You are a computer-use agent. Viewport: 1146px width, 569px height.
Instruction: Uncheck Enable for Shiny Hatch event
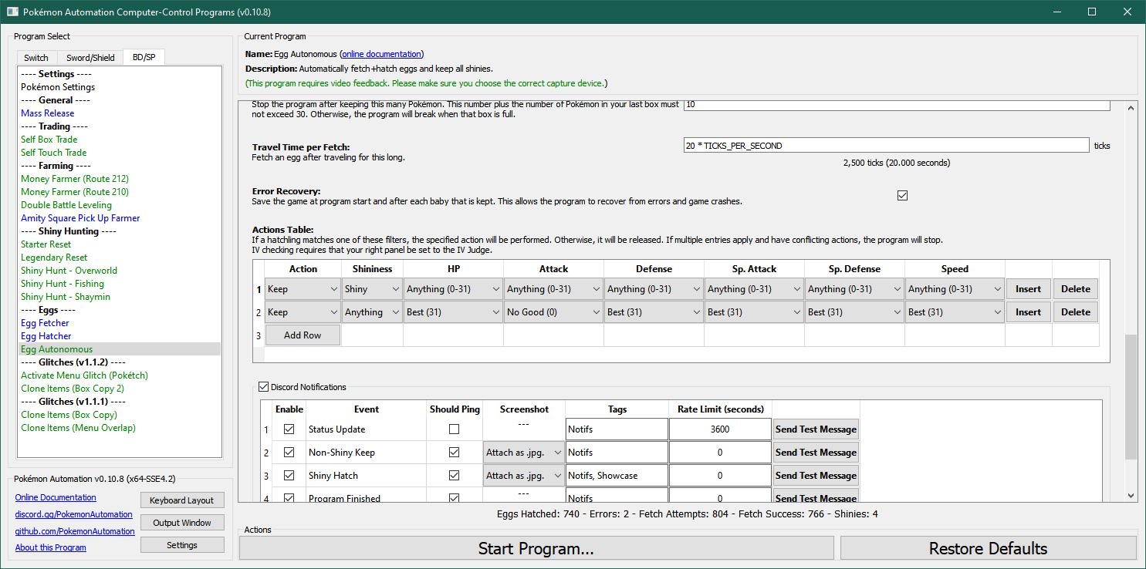point(289,476)
